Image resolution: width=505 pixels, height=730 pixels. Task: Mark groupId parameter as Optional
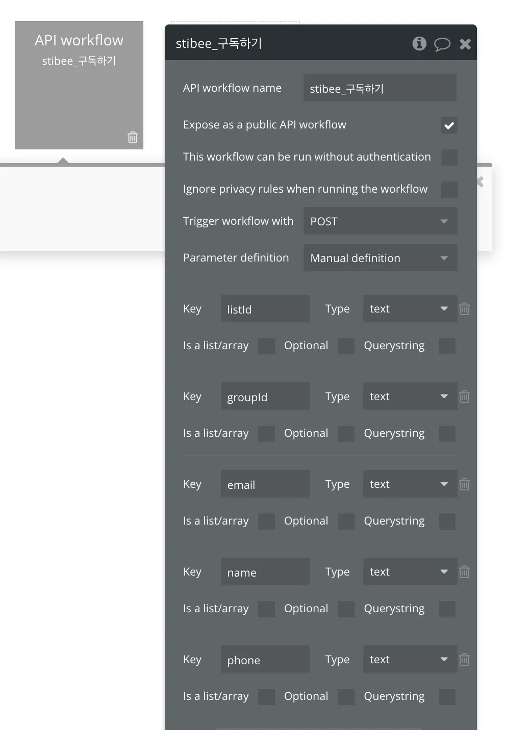[x=346, y=434]
